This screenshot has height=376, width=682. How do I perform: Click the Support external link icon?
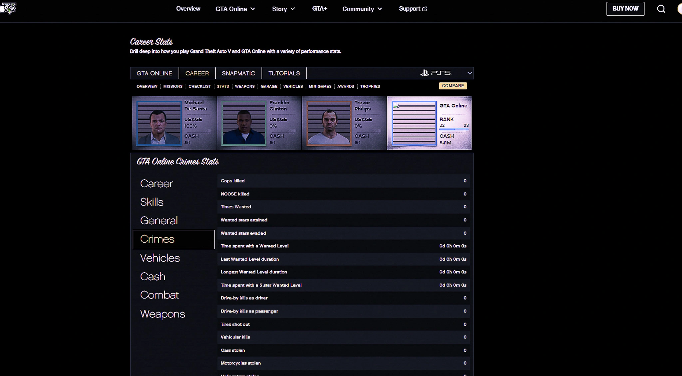pyautogui.click(x=425, y=9)
